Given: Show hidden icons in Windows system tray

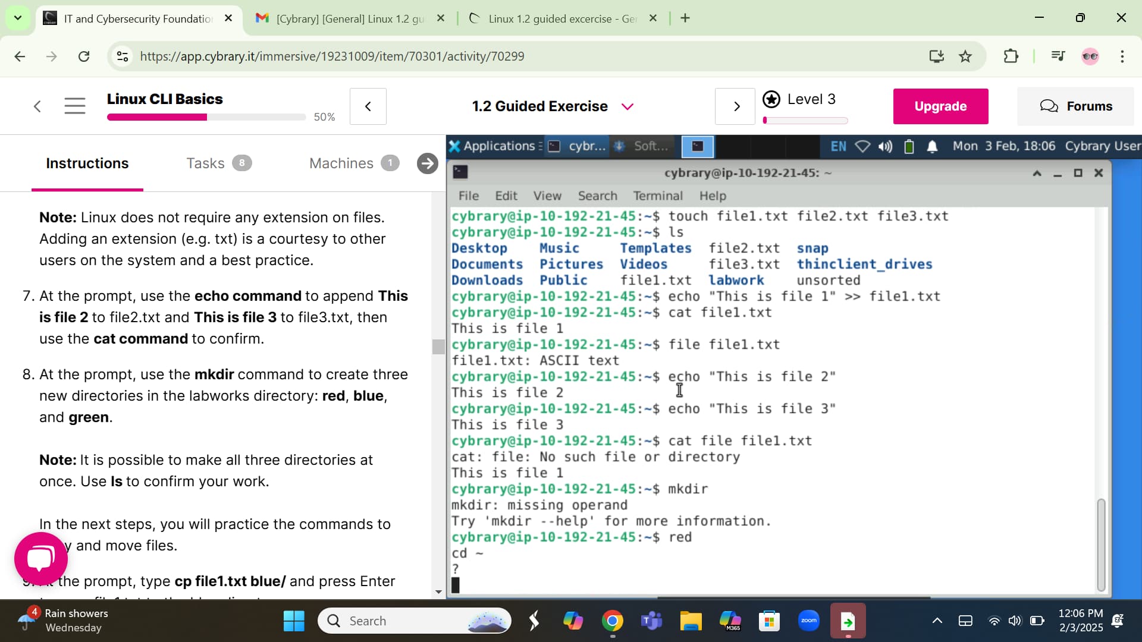Looking at the screenshot, I should pyautogui.click(x=937, y=621).
